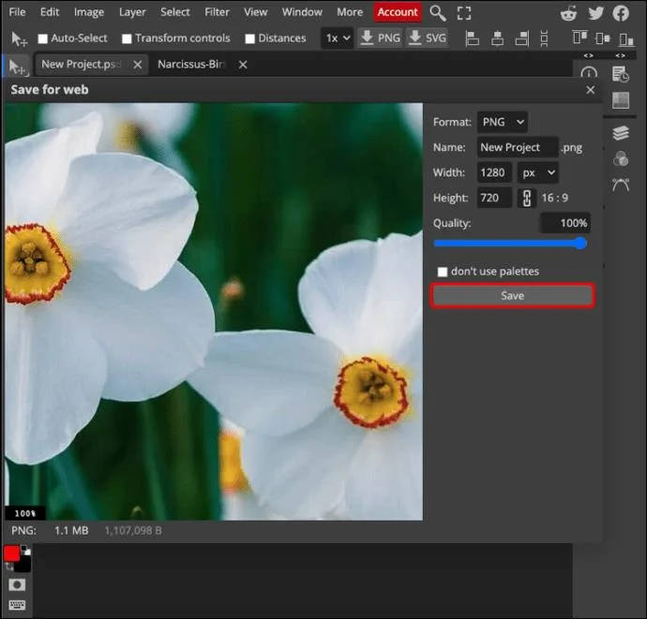Click the quick mask camera icon
This screenshot has height=619, width=647.
click(x=17, y=584)
